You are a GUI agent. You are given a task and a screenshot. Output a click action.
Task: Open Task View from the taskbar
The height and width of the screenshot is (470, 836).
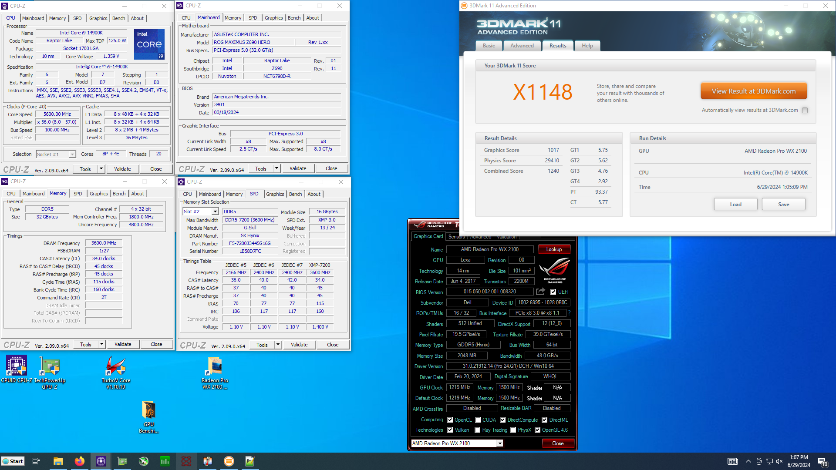(36, 461)
